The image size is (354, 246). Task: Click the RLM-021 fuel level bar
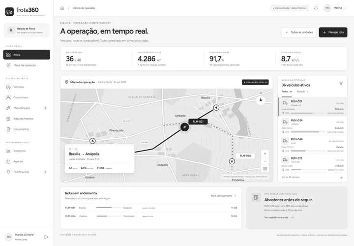click(x=308, y=113)
